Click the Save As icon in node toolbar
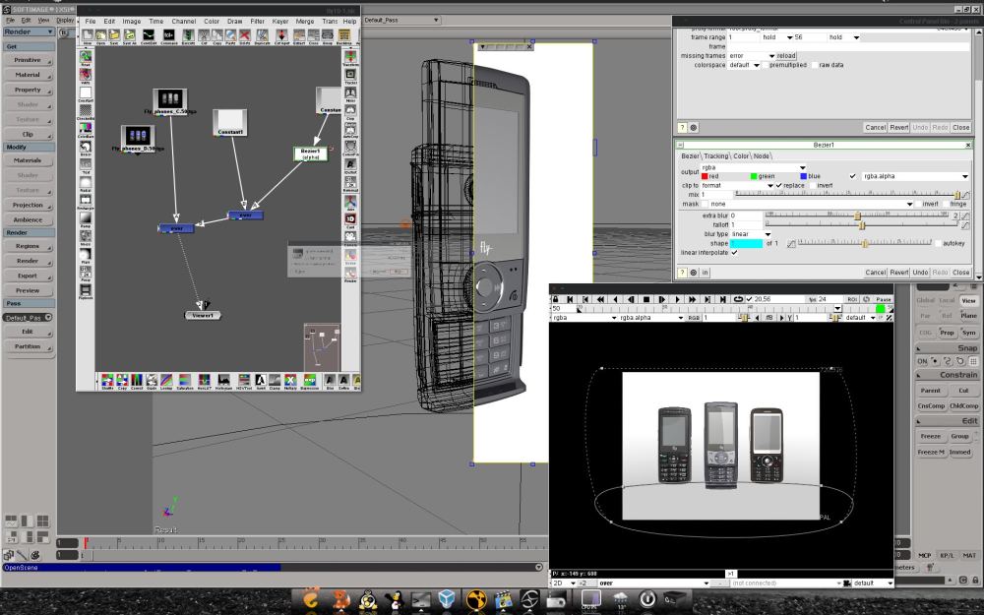This screenshot has width=984, height=615. point(129,35)
